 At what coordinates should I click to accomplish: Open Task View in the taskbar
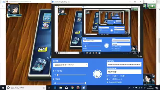click(49, 88)
